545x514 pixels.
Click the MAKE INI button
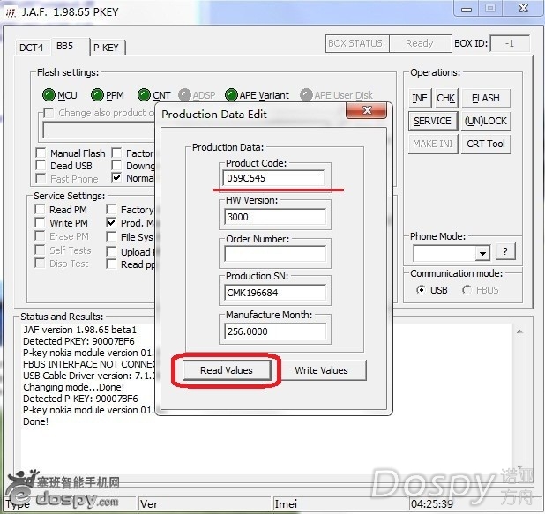click(432, 144)
